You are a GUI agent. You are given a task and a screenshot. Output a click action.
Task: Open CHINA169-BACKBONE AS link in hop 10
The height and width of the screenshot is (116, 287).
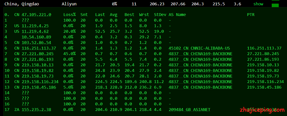point(200,70)
